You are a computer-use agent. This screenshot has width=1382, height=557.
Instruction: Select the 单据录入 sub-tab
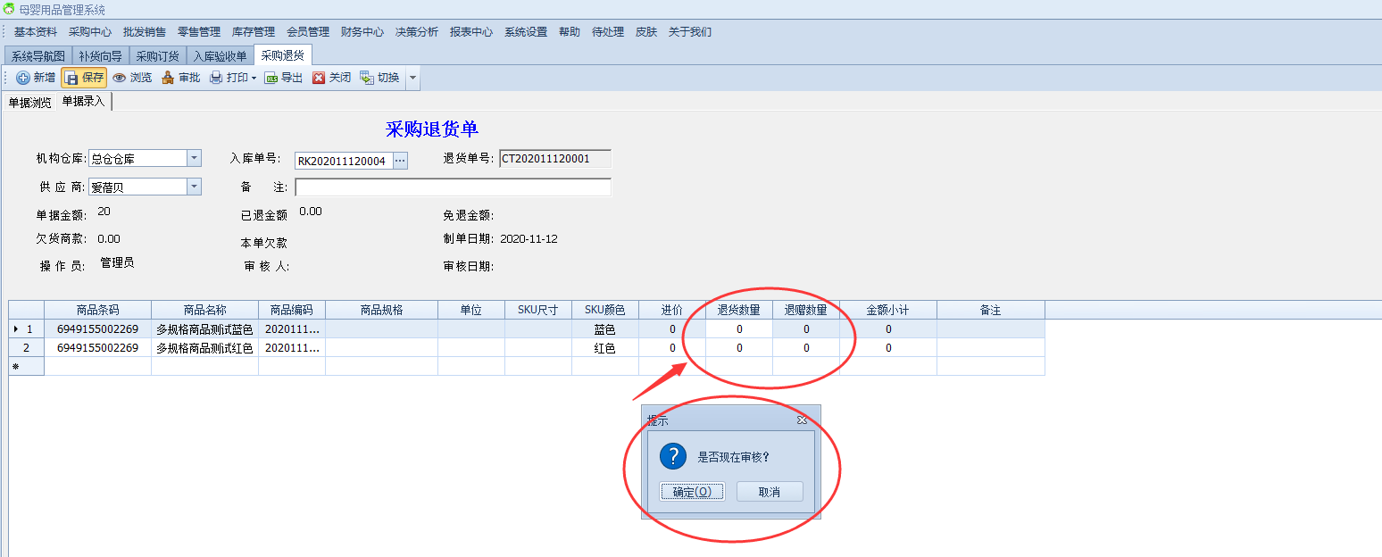tap(83, 102)
